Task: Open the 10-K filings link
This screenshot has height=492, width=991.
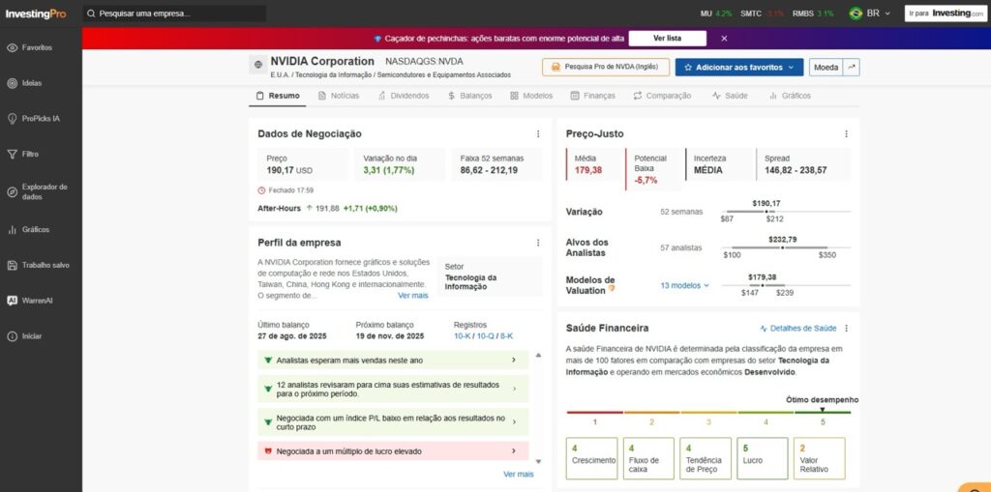Action: click(x=463, y=335)
